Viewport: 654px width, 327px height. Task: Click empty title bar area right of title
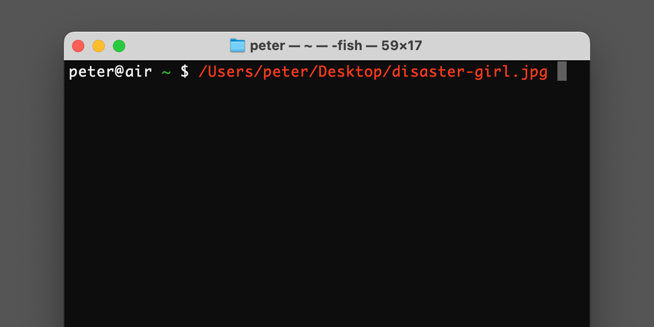pos(506,46)
